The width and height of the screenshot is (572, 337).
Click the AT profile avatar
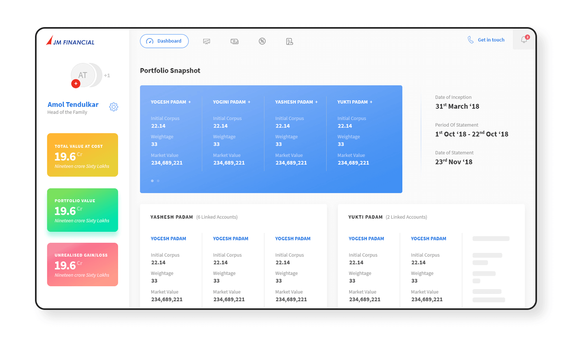[83, 75]
